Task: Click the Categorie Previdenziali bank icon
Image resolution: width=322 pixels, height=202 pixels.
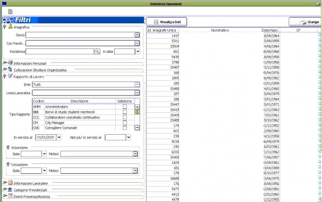Action: pos(10,189)
